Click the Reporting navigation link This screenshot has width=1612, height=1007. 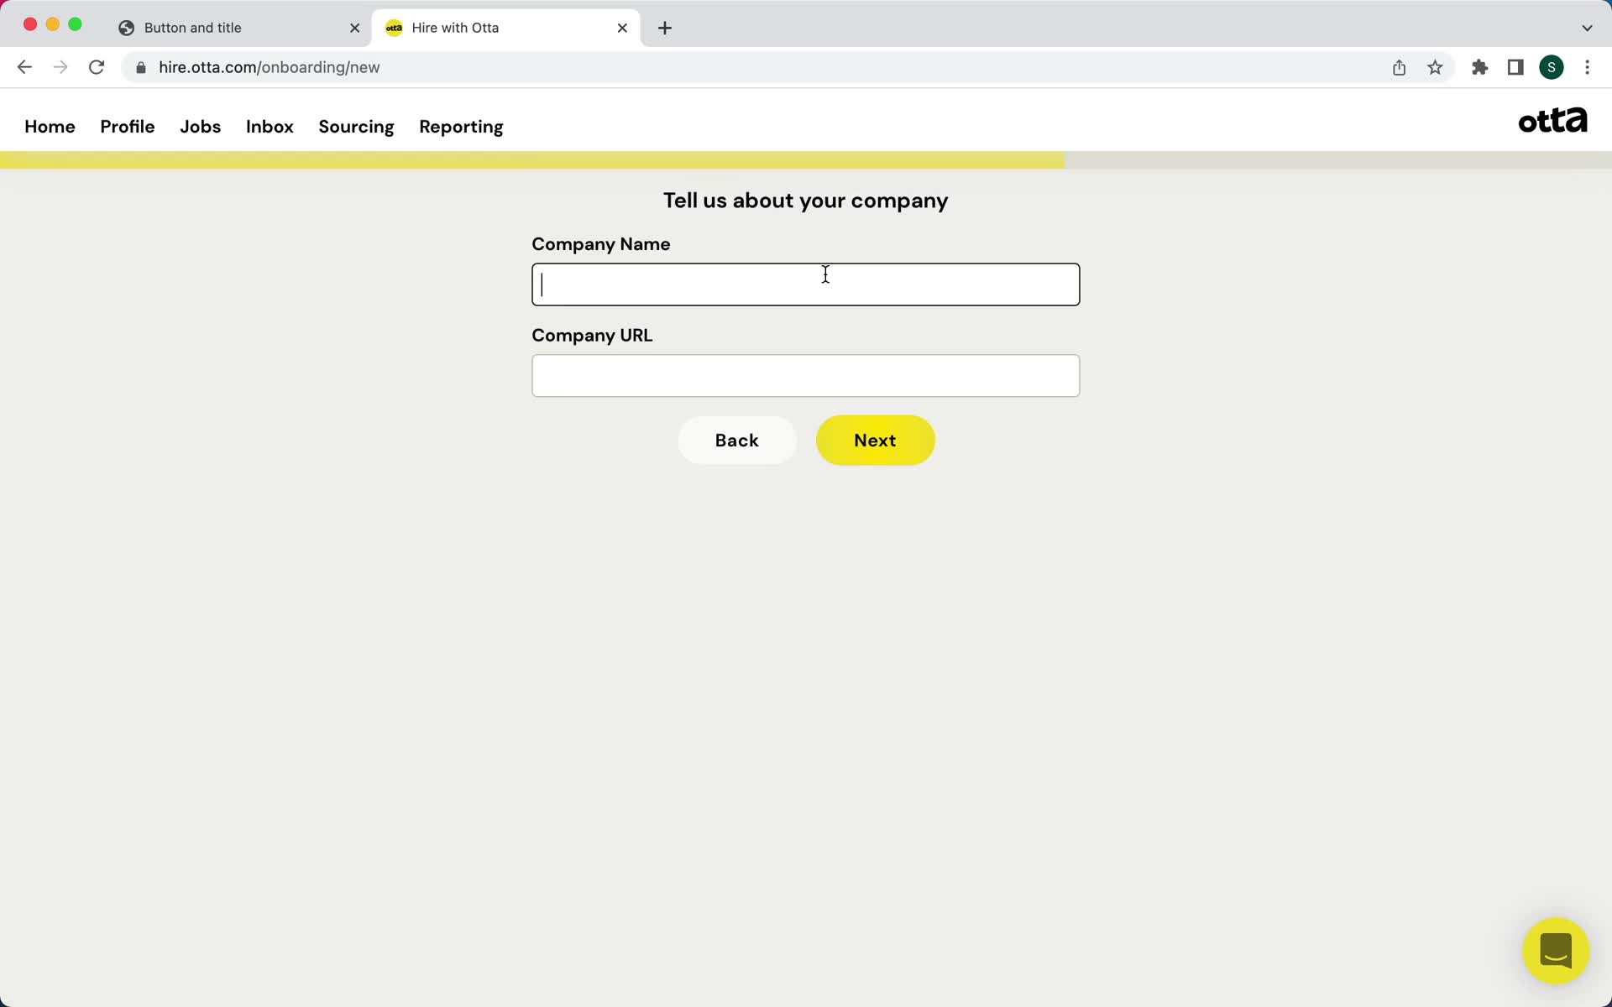[461, 127]
